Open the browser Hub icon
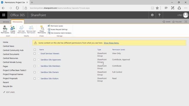This screenshot has height=106, width=189. (x=166, y=8)
